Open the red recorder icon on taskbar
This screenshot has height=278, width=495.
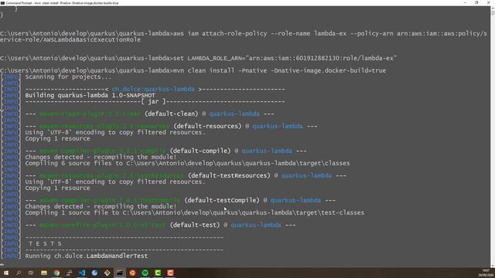pos(170,273)
